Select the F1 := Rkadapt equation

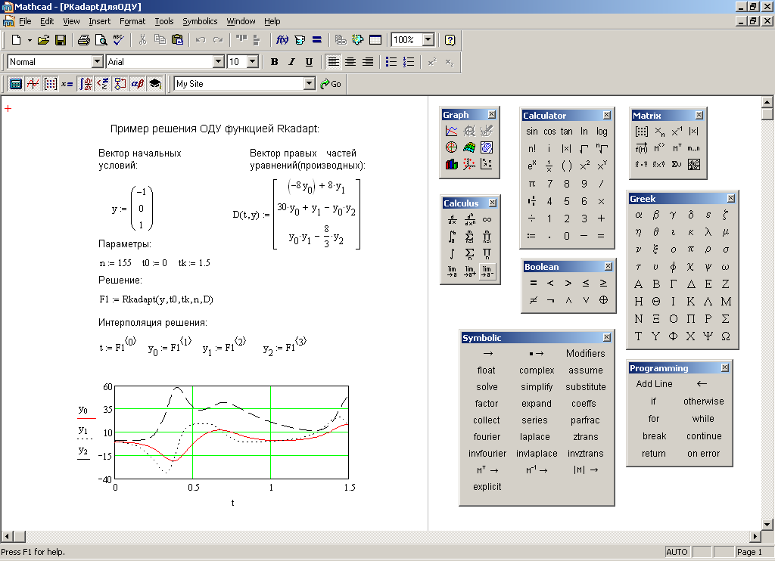(156, 299)
